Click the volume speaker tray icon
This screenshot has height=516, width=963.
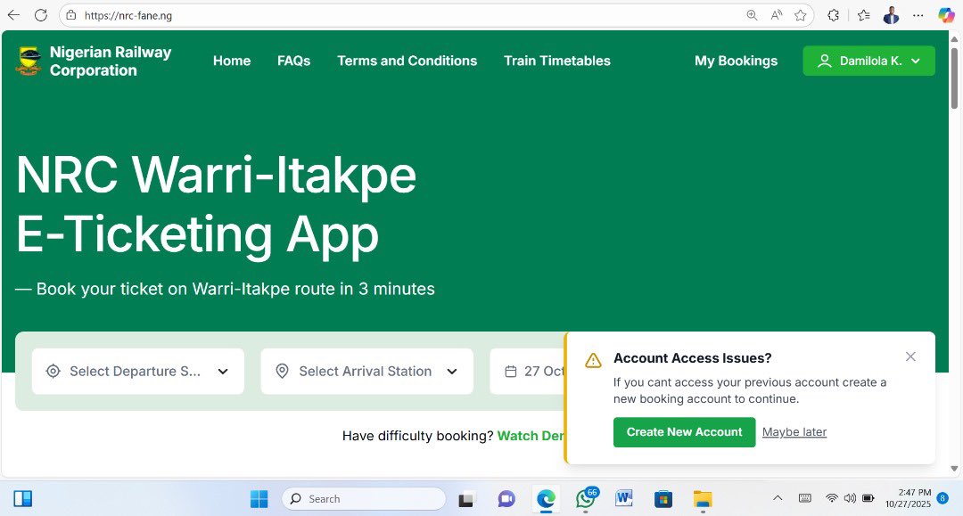point(850,498)
